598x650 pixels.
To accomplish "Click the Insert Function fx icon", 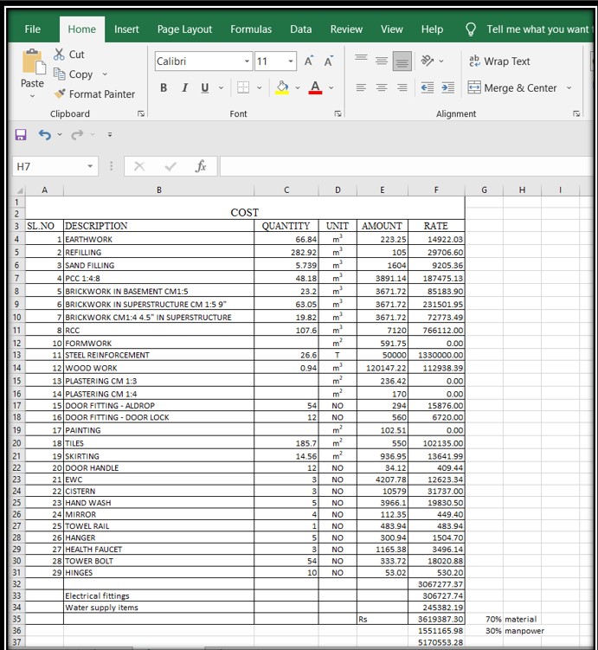I will point(200,166).
